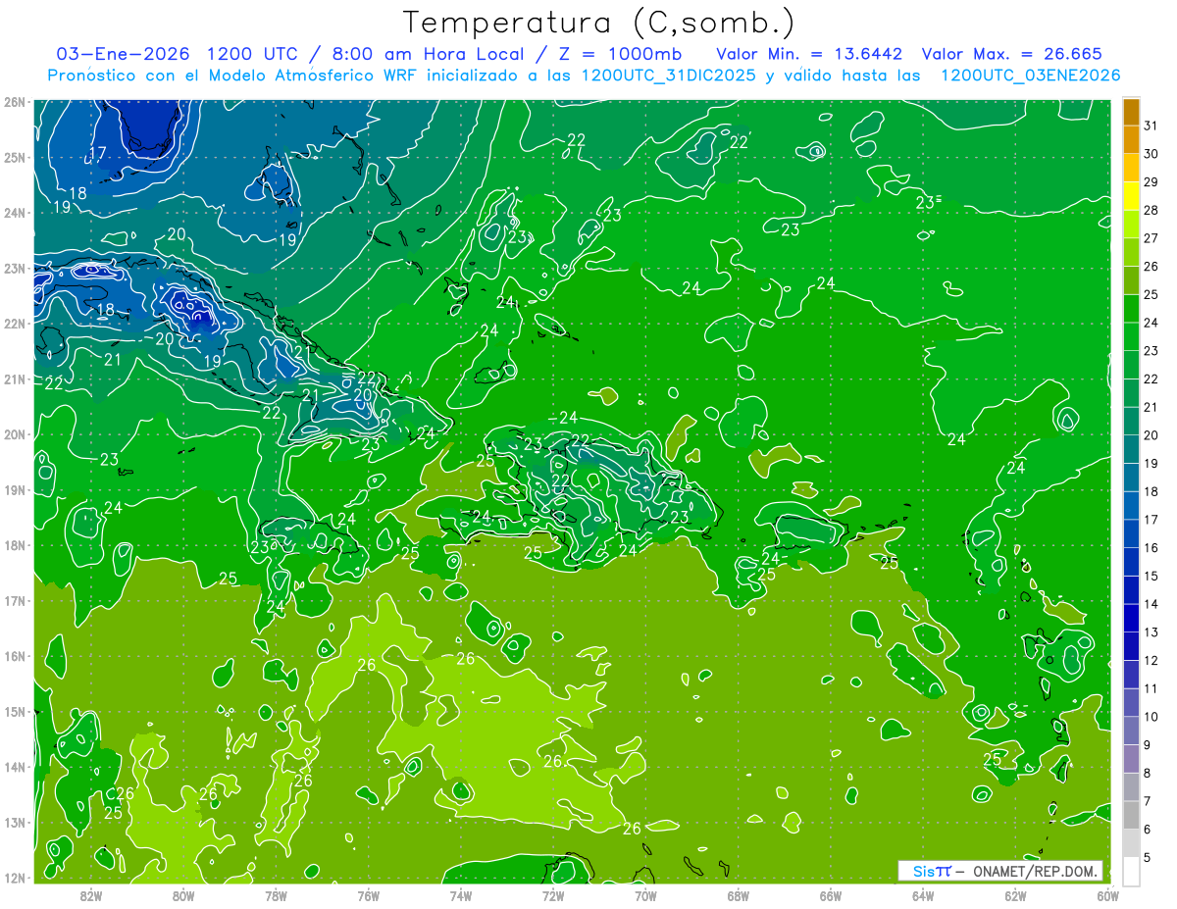
Task: Click the "19N" latitude axis label
Action: tap(15, 489)
